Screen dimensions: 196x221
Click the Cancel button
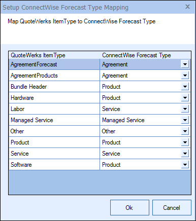pos(172,208)
